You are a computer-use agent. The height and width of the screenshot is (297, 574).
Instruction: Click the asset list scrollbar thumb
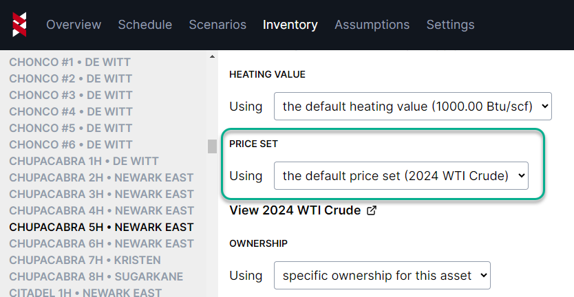coord(212,146)
